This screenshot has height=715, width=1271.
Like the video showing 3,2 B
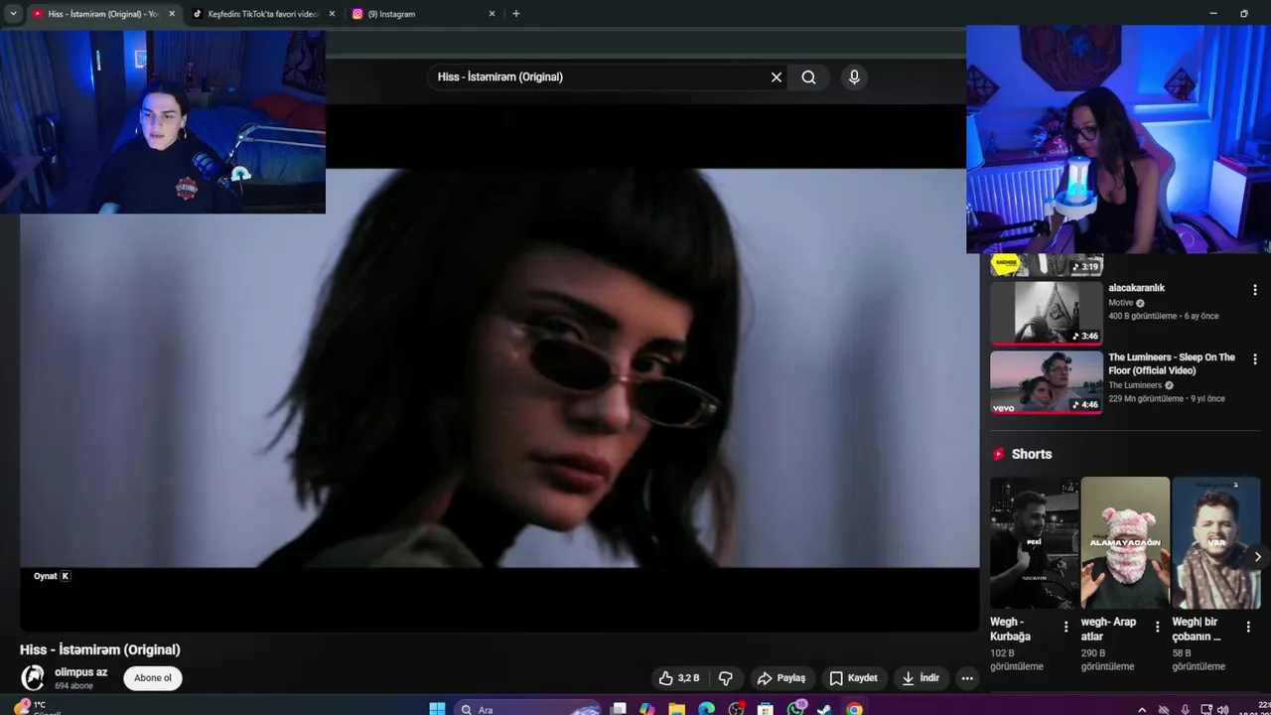pos(679,678)
